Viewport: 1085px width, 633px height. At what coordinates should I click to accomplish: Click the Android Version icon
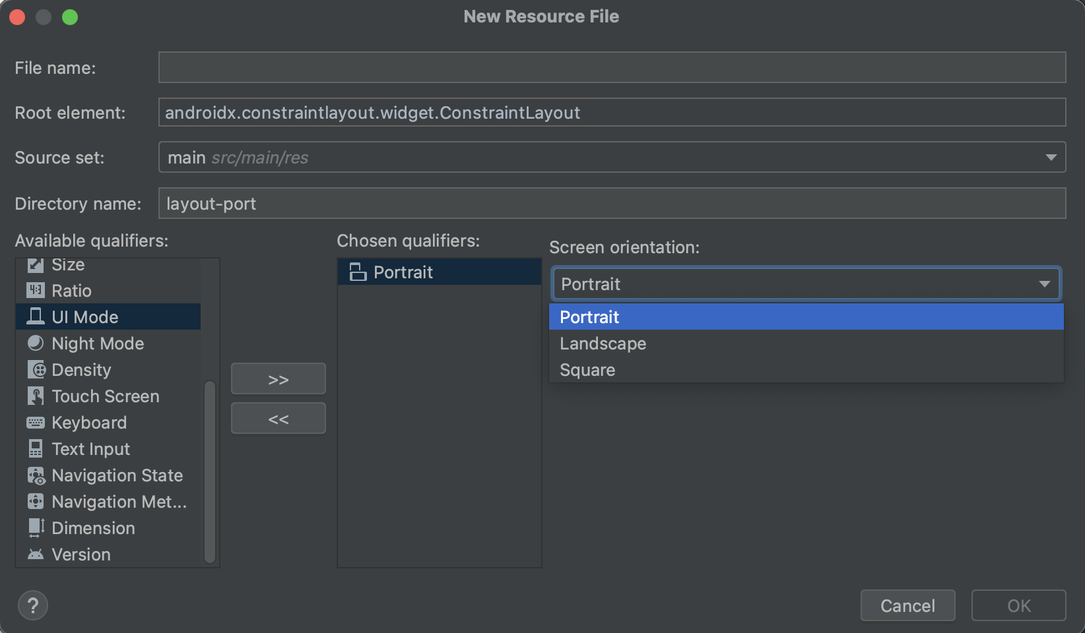coord(36,555)
